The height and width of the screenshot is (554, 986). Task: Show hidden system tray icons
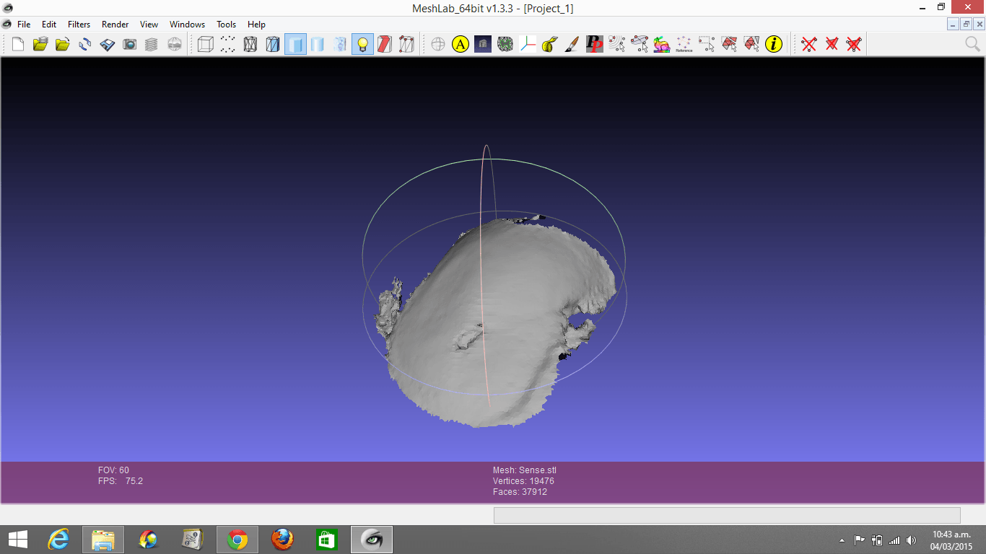click(x=842, y=540)
